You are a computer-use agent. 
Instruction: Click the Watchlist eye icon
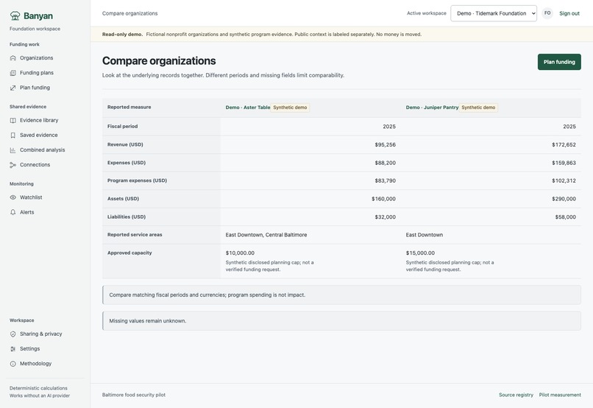point(13,197)
